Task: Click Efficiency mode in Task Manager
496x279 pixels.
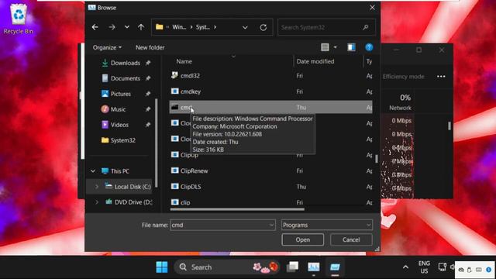Action: [x=403, y=77]
